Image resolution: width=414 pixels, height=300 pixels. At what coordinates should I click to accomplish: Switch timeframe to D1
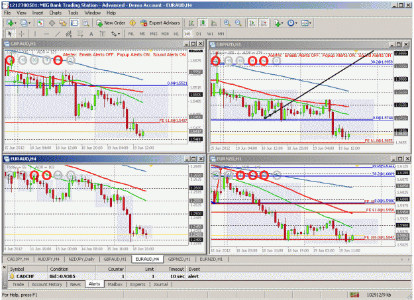point(199,34)
